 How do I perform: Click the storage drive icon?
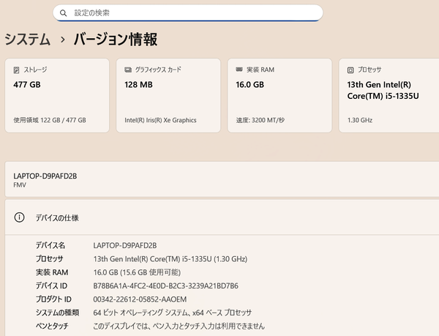point(16,70)
